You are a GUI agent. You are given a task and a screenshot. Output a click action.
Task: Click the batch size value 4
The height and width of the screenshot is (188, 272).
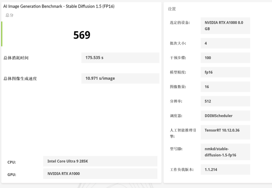click(225, 43)
